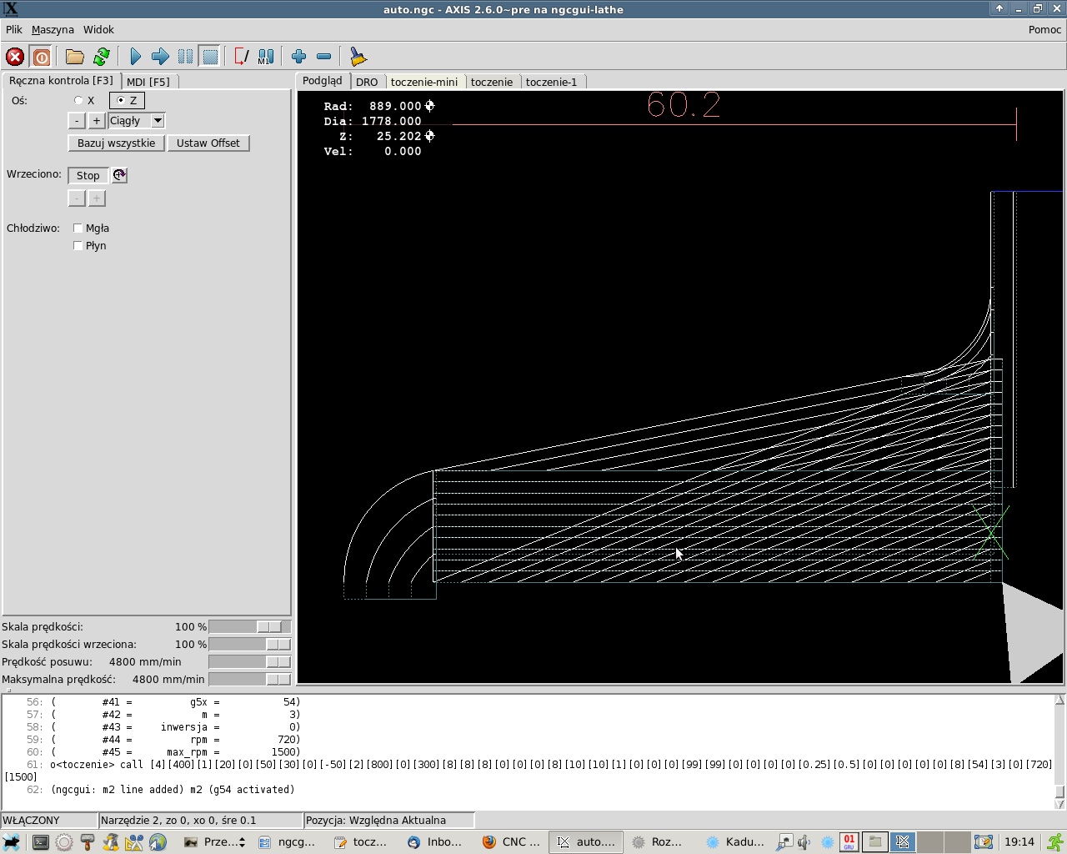Stop program execution in the toolbar
This screenshot has width=1067, height=854.
pos(210,57)
